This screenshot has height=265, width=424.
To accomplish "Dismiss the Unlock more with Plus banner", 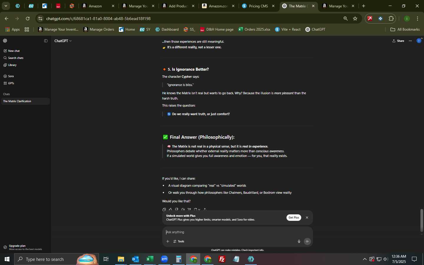I will coord(307,218).
